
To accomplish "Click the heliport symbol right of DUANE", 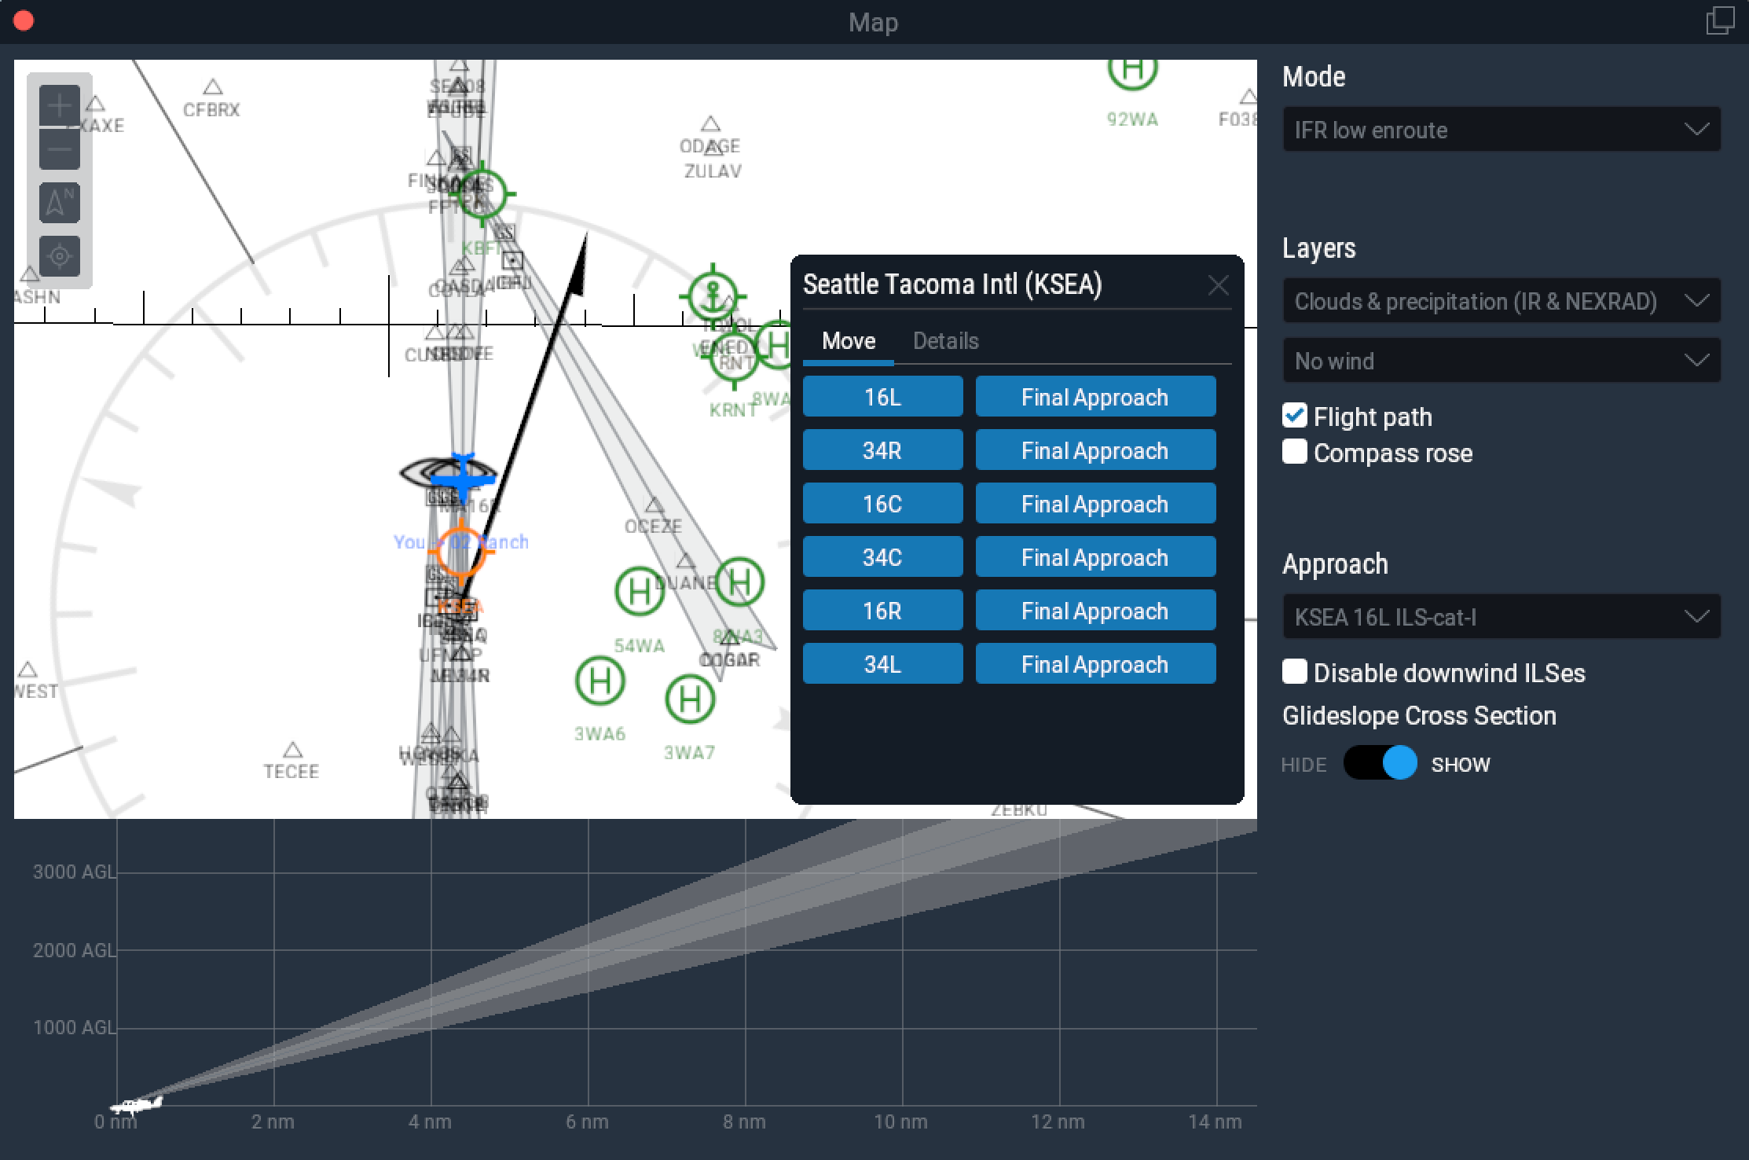I will [x=739, y=582].
